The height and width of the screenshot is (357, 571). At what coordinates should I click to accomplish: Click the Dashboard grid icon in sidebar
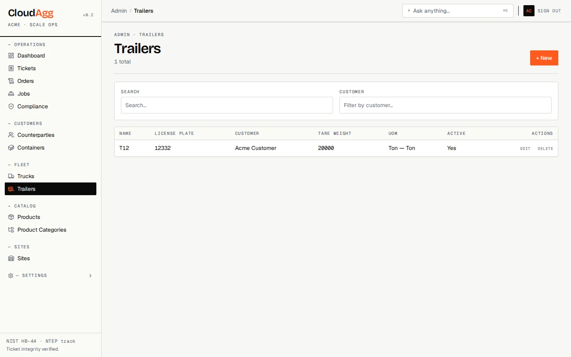click(x=11, y=56)
